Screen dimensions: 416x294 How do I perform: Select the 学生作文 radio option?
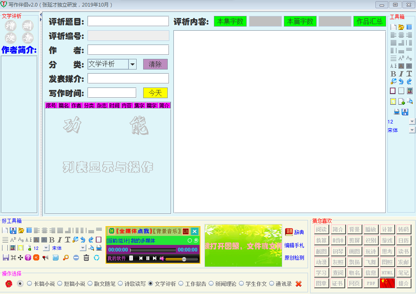241,283
